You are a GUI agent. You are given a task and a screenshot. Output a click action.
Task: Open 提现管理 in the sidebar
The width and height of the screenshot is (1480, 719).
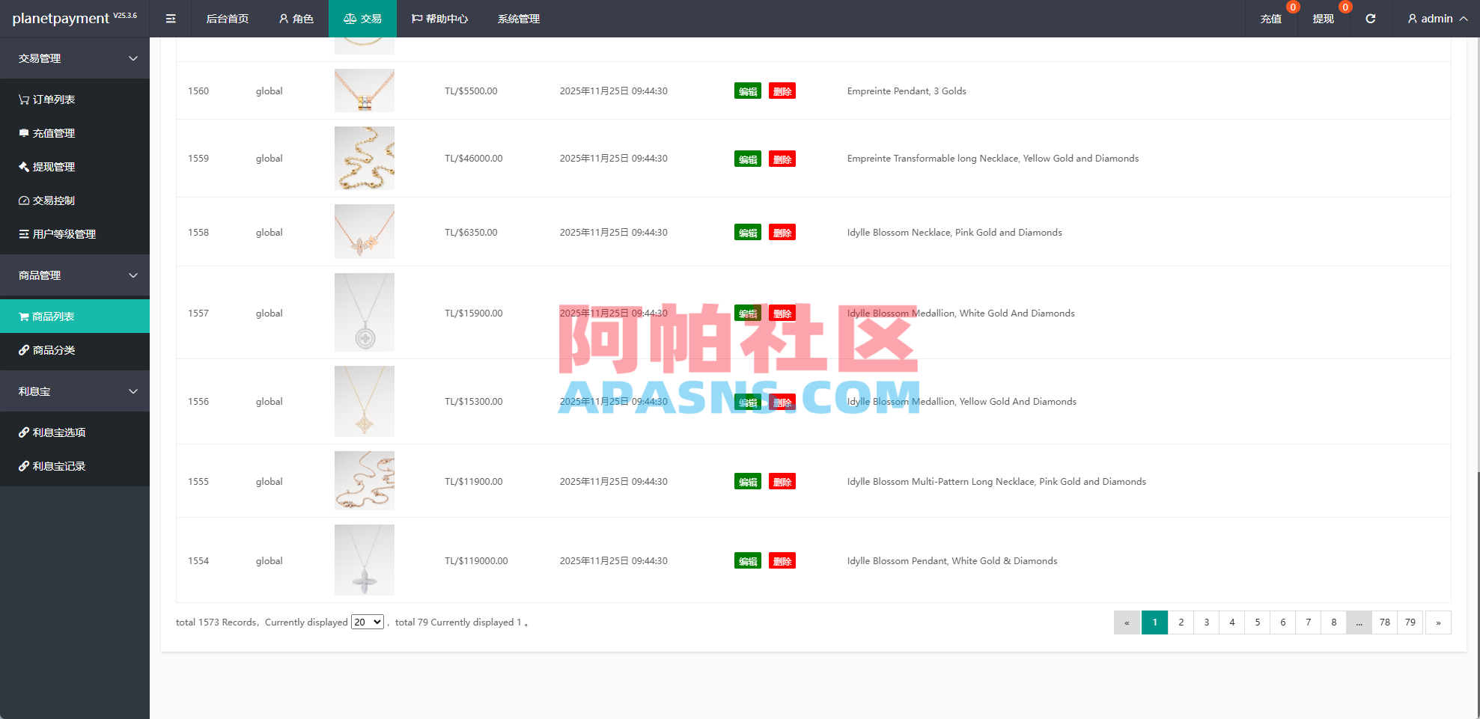[75, 167]
